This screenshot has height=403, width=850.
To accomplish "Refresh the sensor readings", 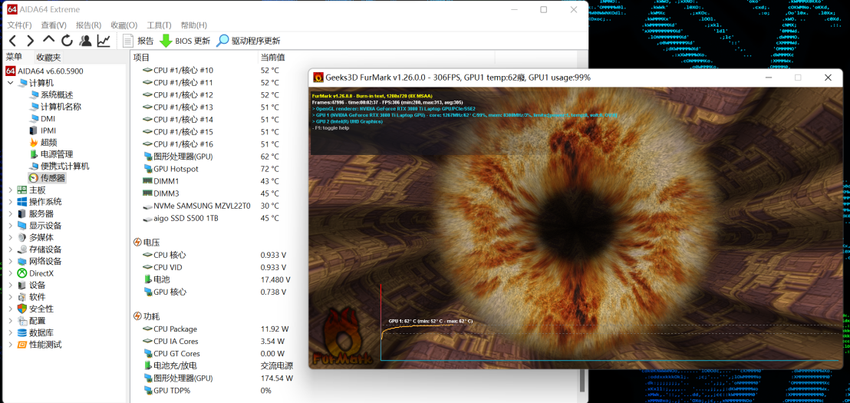I will click(67, 41).
